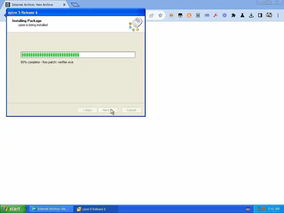Click the orange circular extension icon
284x213 pixels.
click(189, 16)
